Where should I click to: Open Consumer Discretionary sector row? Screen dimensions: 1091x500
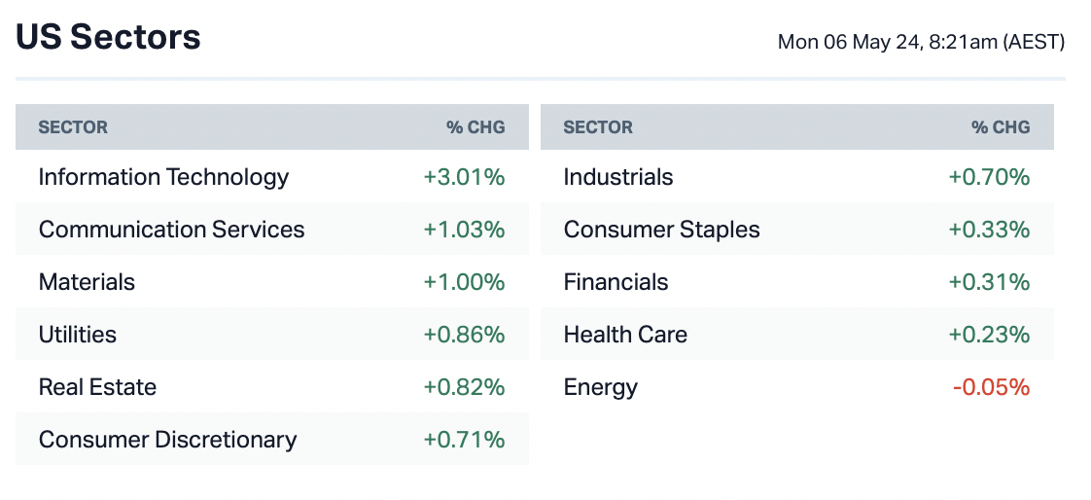[x=167, y=440]
